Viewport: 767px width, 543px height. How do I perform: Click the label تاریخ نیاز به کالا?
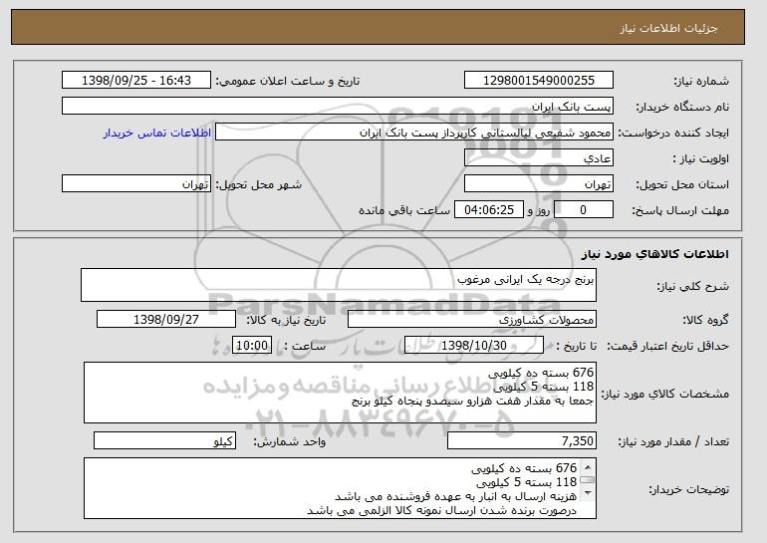(x=286, y=320)
